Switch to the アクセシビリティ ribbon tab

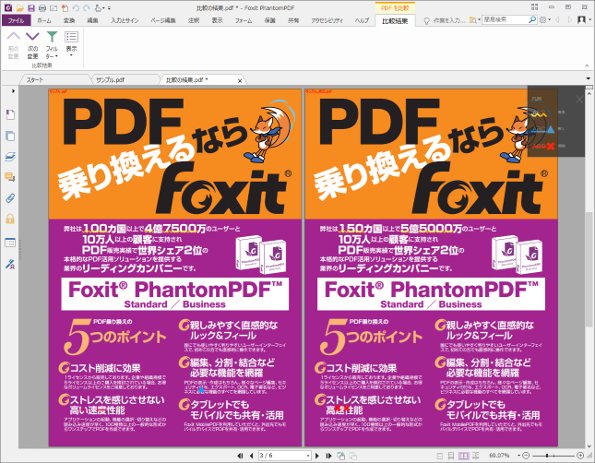(327, 20)
